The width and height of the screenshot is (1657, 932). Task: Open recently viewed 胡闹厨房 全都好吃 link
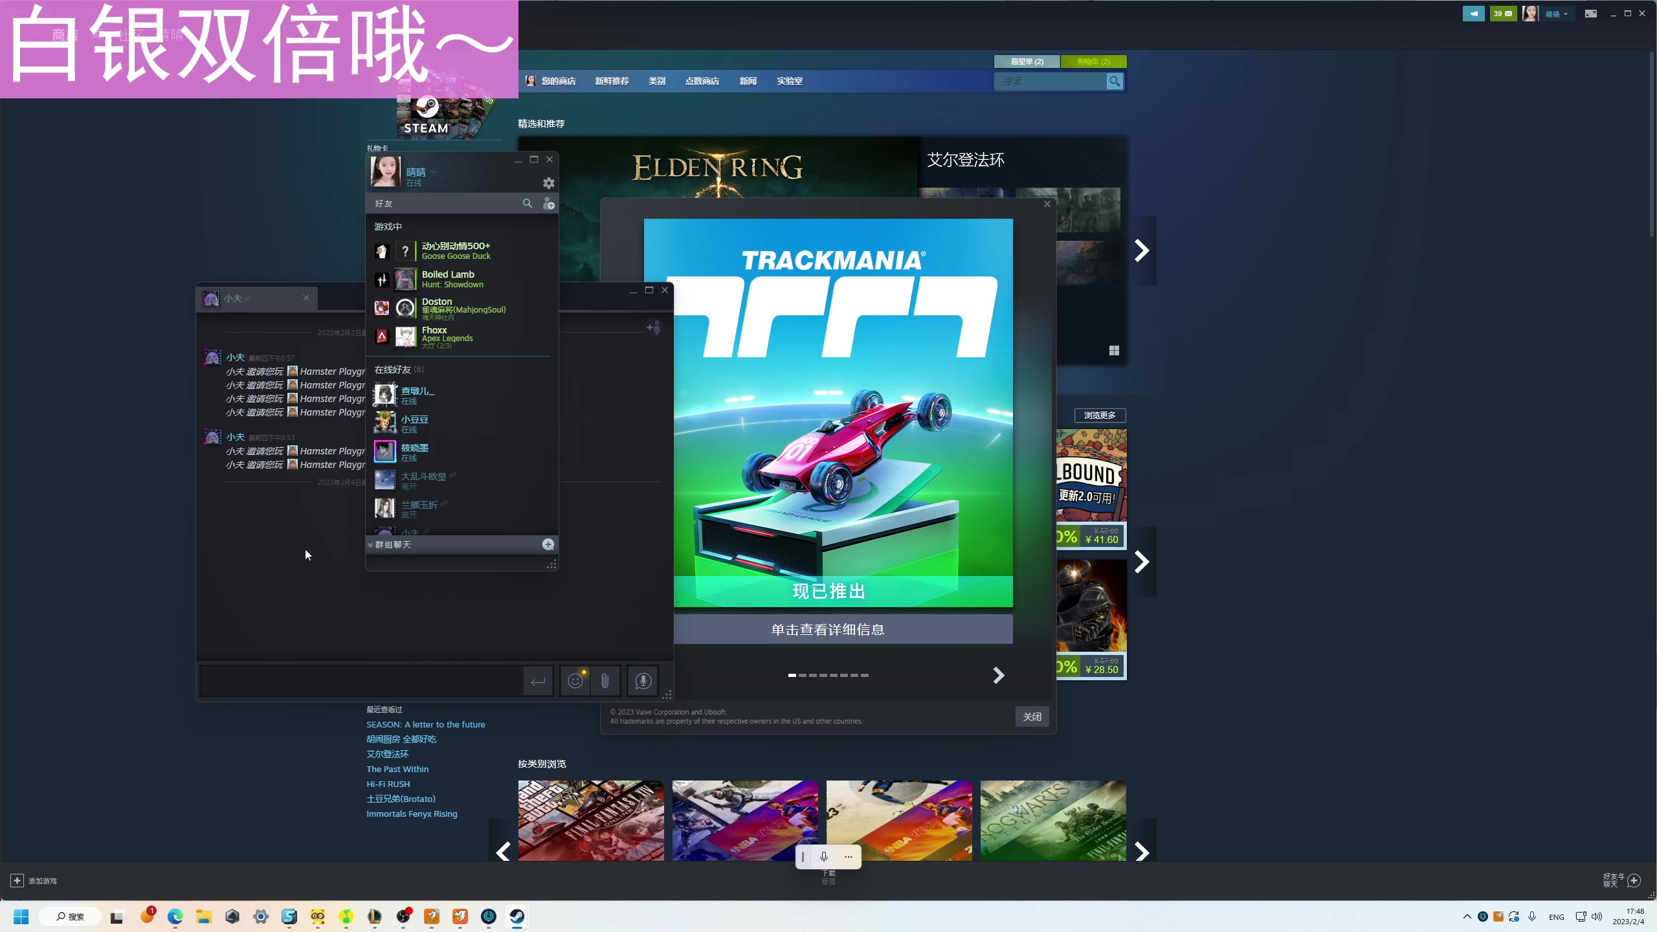pos(401,739)
